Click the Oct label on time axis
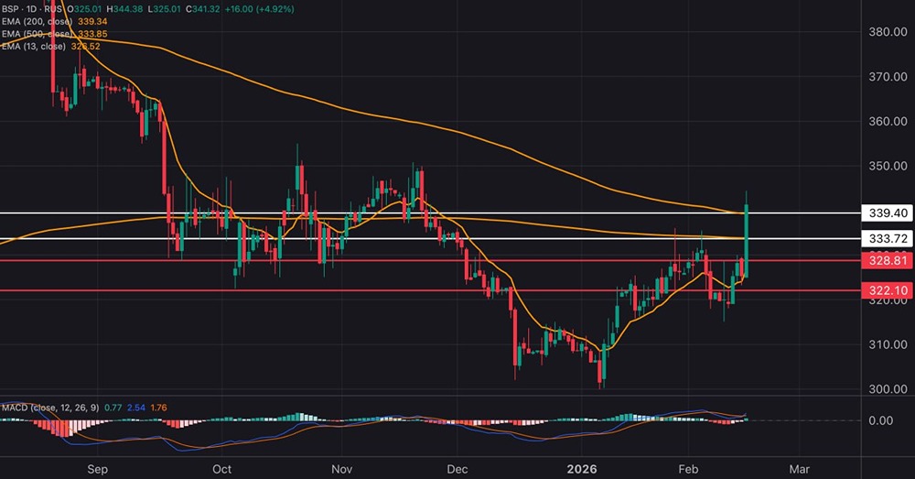Viewport: 915px width, 479px height. point(221,470)
